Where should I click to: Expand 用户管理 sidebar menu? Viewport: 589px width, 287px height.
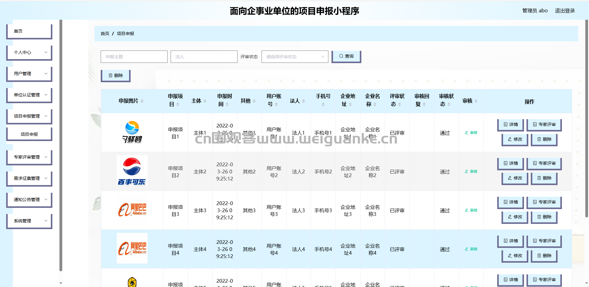tap(29, 74)
